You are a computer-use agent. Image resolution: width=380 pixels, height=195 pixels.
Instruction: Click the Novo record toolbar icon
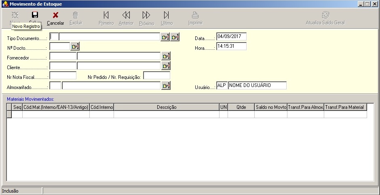point(15,15)
